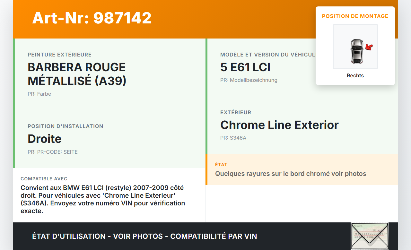This screenshot has height=250, width=411.
Task: Click 'PR: Modellbezeichnung' subtext
Action: click(249, 80)
